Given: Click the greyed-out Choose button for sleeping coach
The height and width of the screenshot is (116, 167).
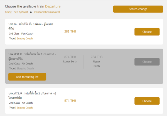Looking at the screenshot, I should (147, 62).
